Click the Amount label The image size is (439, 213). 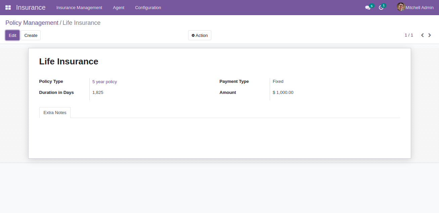pyautogui.click(x=228, y=93)
